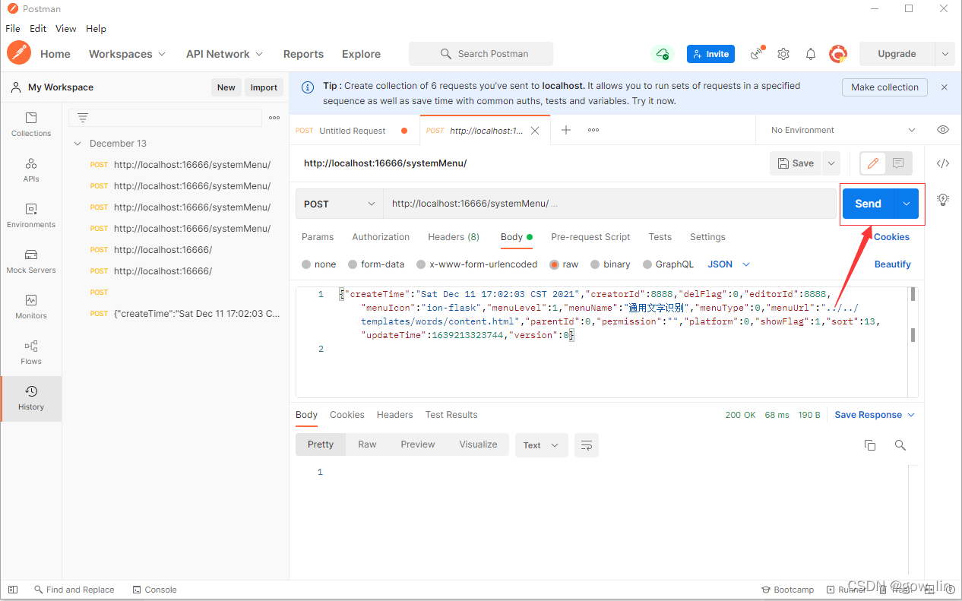This screenshot has height=601, width=962.
Task: Open the History sidebar panel
Action: (31, 398)
